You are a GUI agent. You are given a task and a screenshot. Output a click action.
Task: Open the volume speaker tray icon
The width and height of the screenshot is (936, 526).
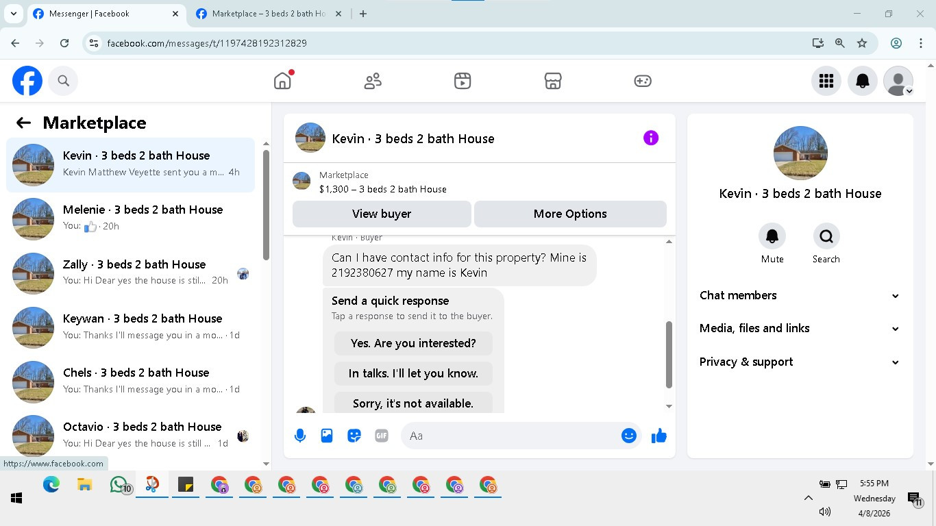point(825,512)
